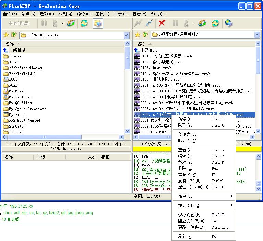Click local horizontal scrollbar right arrow
The height and width of the screenshot is (241, 263).
click(121, 137)
